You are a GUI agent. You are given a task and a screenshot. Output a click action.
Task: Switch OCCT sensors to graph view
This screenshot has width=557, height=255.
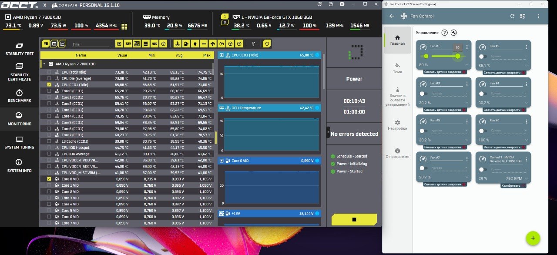tap(62, 44)
